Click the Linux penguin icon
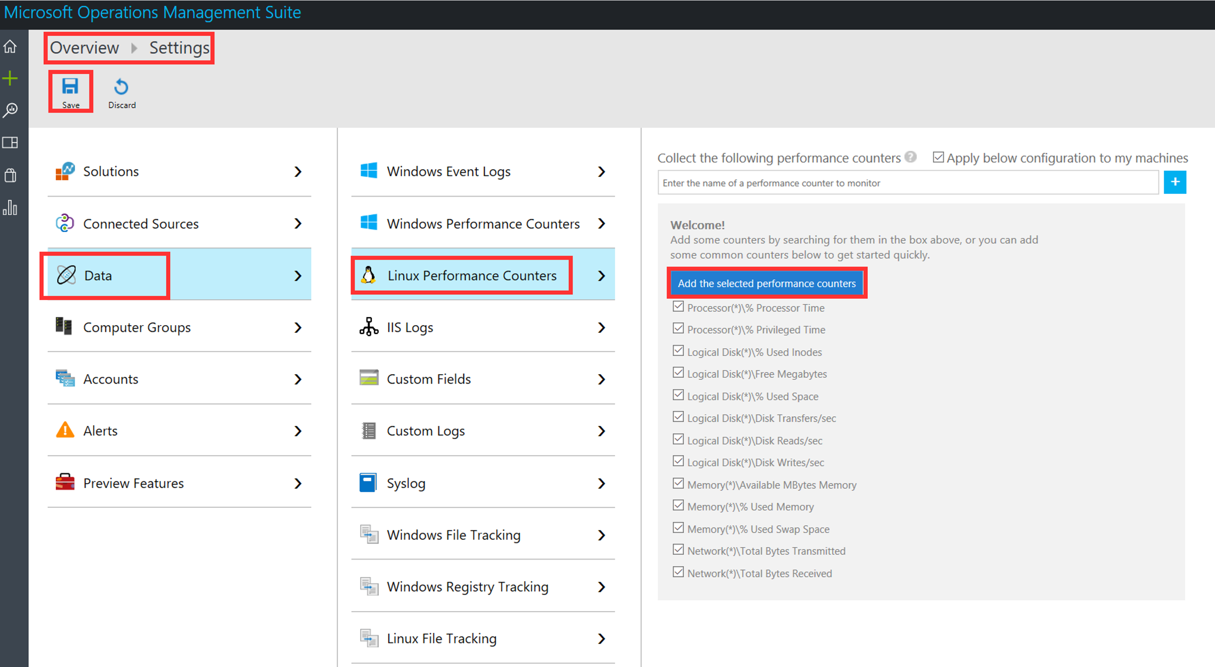Viewport: 1215px width, 667px height. (368, 275)
